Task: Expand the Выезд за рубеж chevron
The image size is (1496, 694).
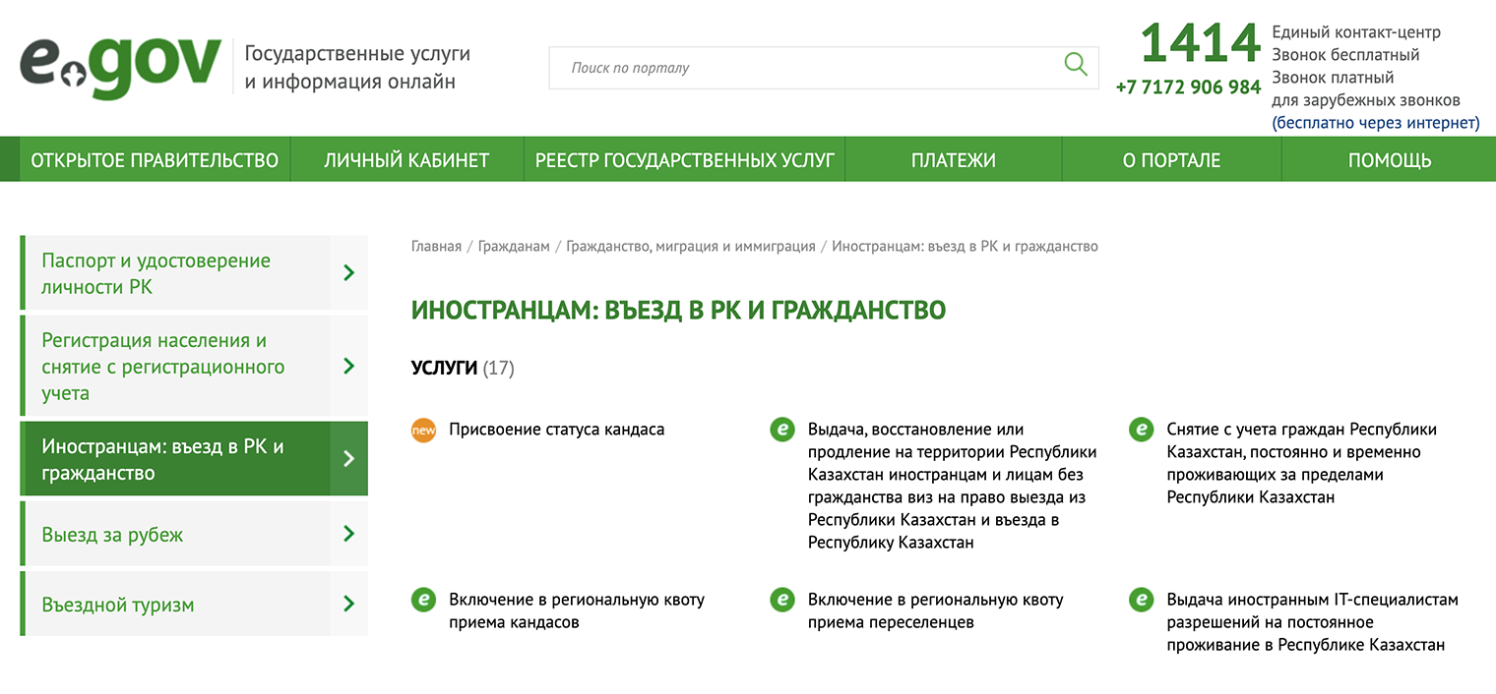Action: [x=348, y=534]
